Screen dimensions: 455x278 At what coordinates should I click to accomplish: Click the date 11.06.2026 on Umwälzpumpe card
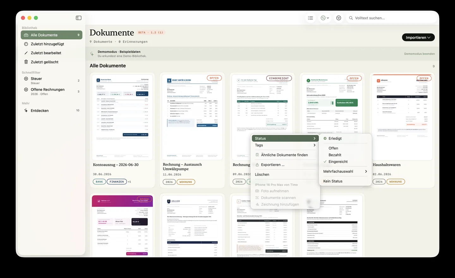pos(172,175)
